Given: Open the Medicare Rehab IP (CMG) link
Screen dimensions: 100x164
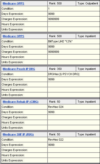Looking at the screenshot, I should (20, 102).
